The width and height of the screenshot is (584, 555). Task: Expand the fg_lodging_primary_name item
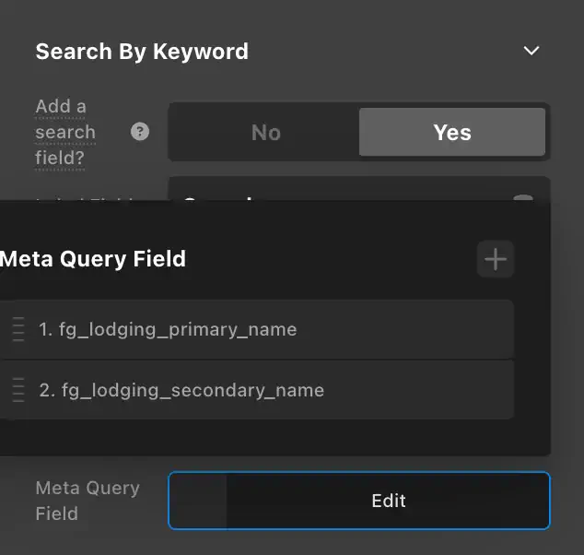click(x=257, y=329)
